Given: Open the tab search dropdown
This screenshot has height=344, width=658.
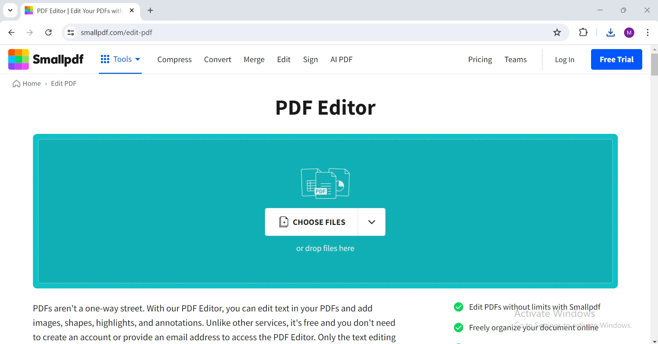Looking at the screenshot, I should (x=10, y=10).
